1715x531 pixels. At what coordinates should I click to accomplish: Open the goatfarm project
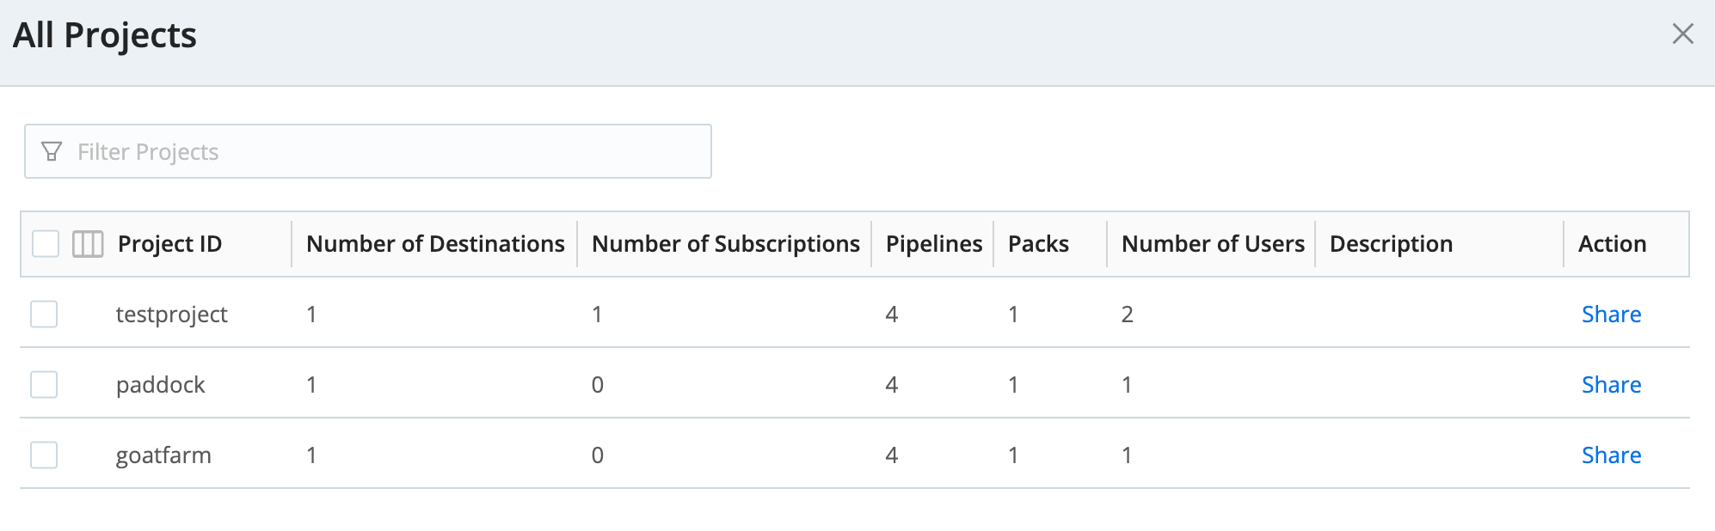click(x=163, y=455)
